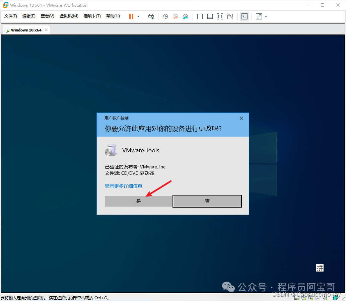Click the Ctrl+G hint in status bar
This screenshot has height=301, width=346.
pyautogui.click(x=101, y=298)
